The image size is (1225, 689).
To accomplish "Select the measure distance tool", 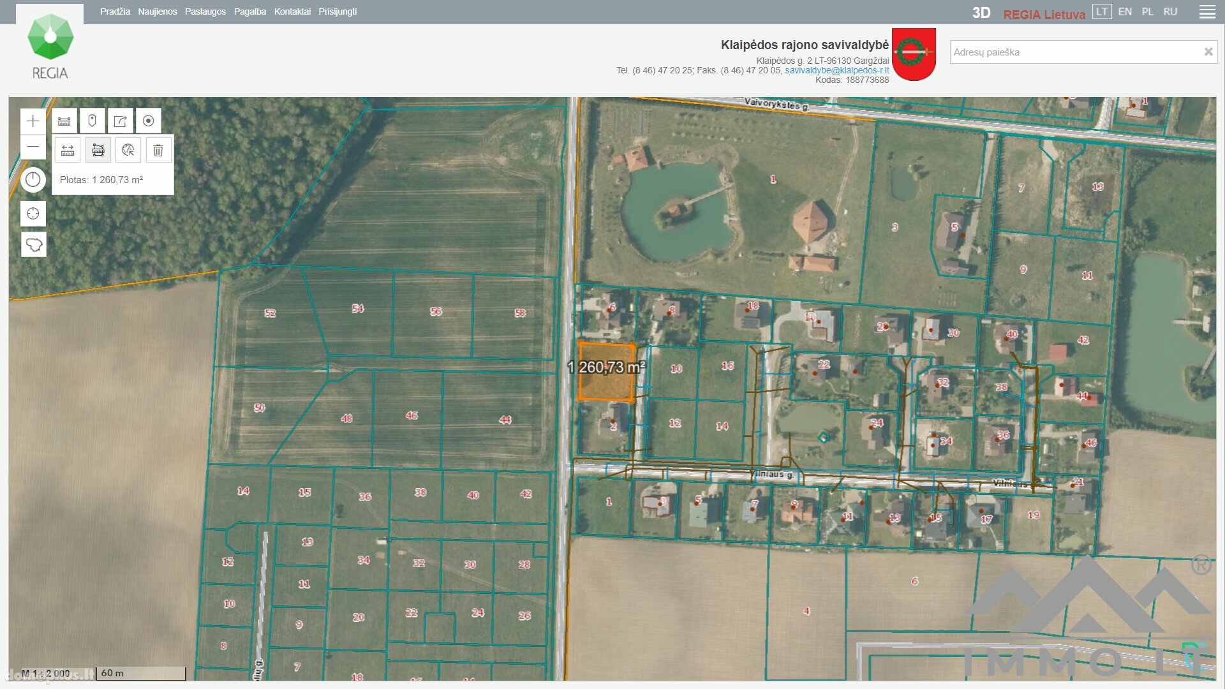I will 68,150.
